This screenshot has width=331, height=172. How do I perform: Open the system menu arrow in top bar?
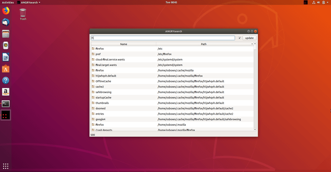pos(328,3)
